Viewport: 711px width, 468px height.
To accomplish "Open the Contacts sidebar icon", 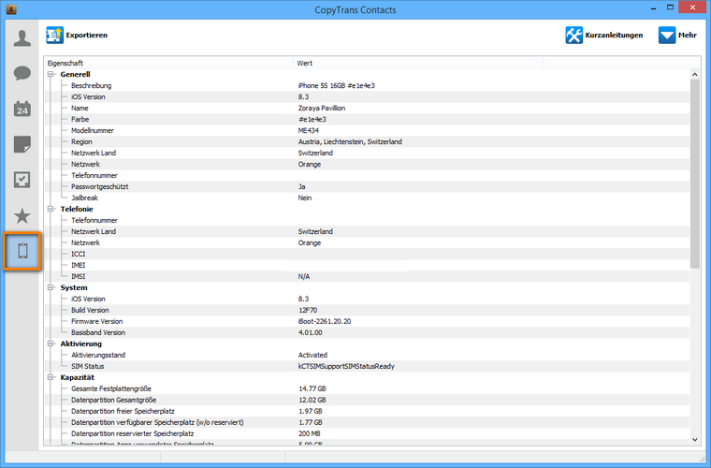I will pyautogui.click(x=22, y=38).
